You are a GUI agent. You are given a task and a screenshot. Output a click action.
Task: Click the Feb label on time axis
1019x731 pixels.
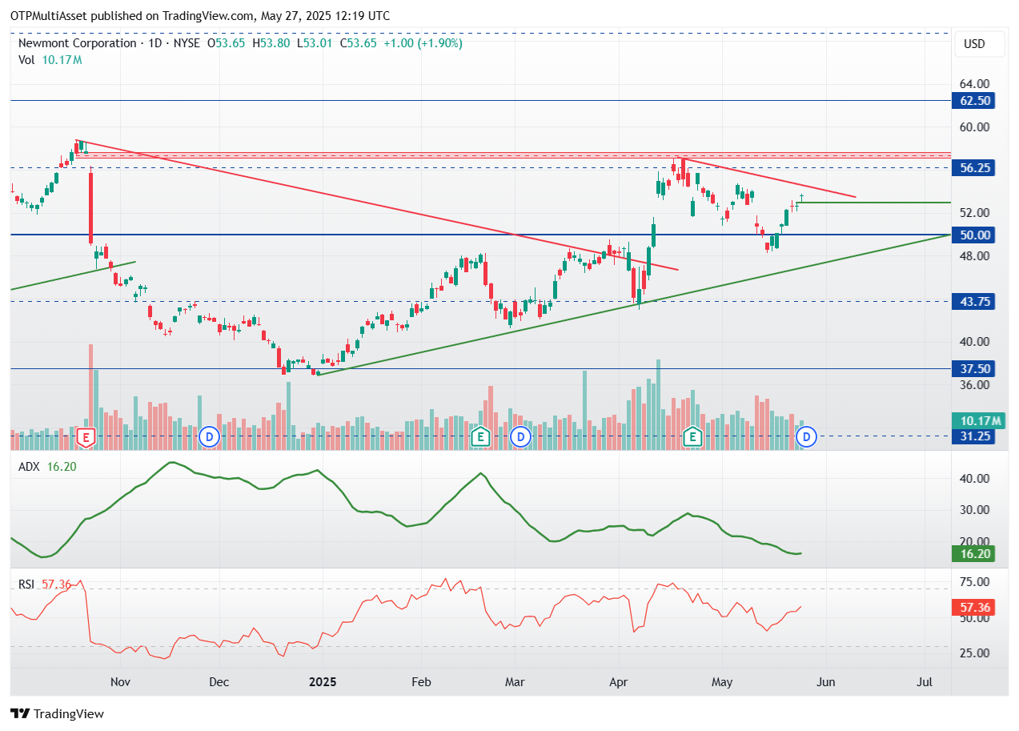click(421, 682)
